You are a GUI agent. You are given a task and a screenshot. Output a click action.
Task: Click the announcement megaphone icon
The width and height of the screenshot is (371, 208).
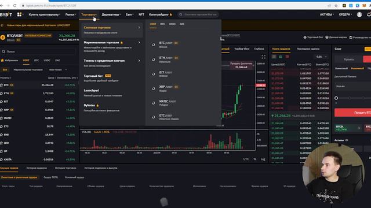pos(2,25)
